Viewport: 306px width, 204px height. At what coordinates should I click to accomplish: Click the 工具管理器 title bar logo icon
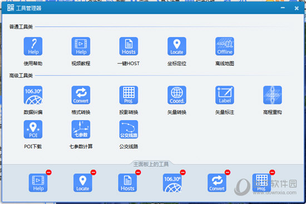(11, 8)
